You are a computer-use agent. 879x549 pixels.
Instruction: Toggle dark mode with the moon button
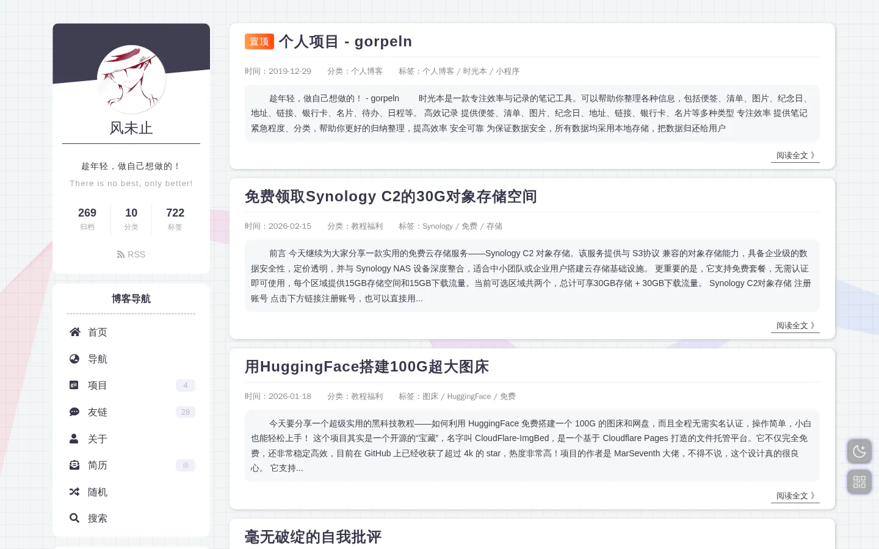point(859,451)
